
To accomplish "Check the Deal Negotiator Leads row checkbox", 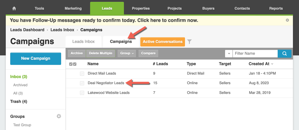I will (x=82, y=83).
